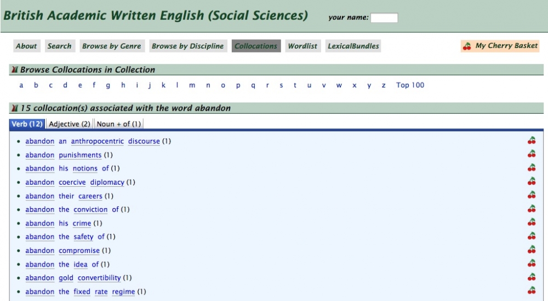
Task: Click the word 'crime' link
Action: [82, 223]
